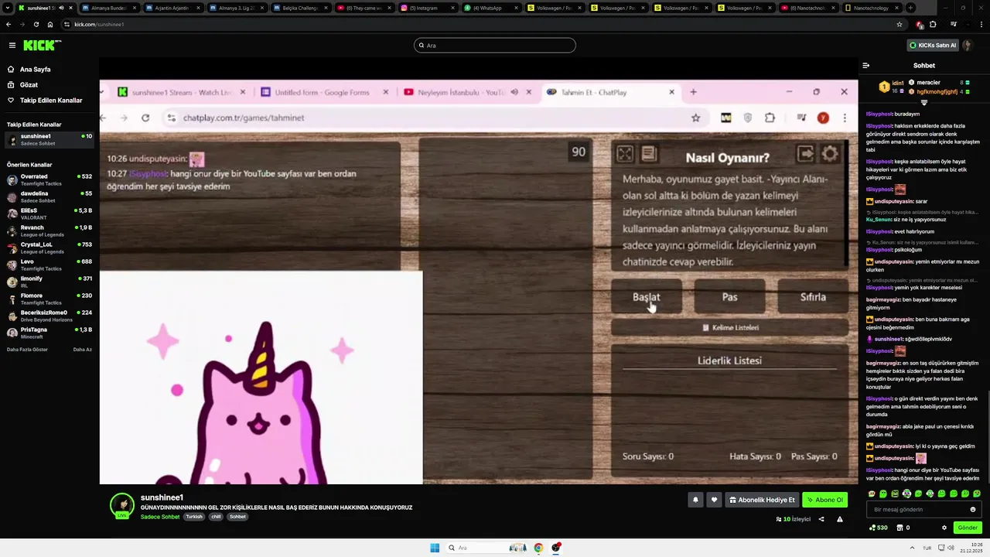Open the KICKs balance showing 530
Image resolution: width=990 pixels, height=557 pixels.
coord(879,528)
